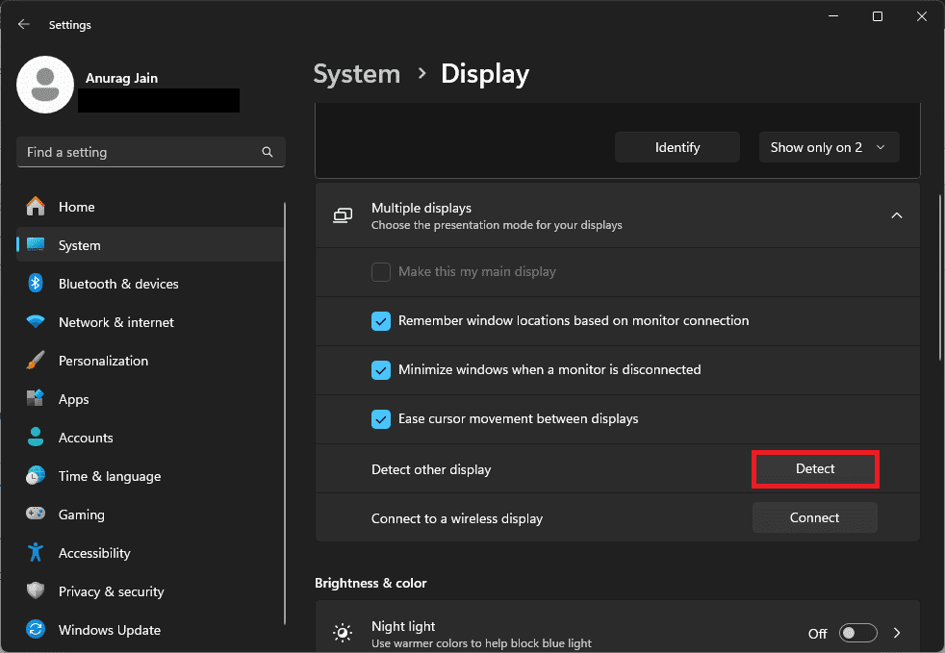Open Network & internet via Wi-Fi icon
This screenshot has height=653, width=945.
pyautogui.click(x=36, y=322)
